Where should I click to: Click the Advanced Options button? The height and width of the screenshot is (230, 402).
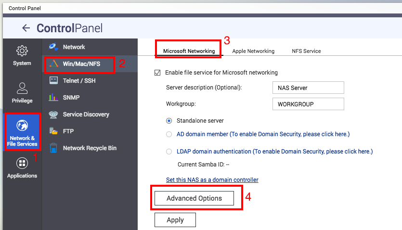194,198
